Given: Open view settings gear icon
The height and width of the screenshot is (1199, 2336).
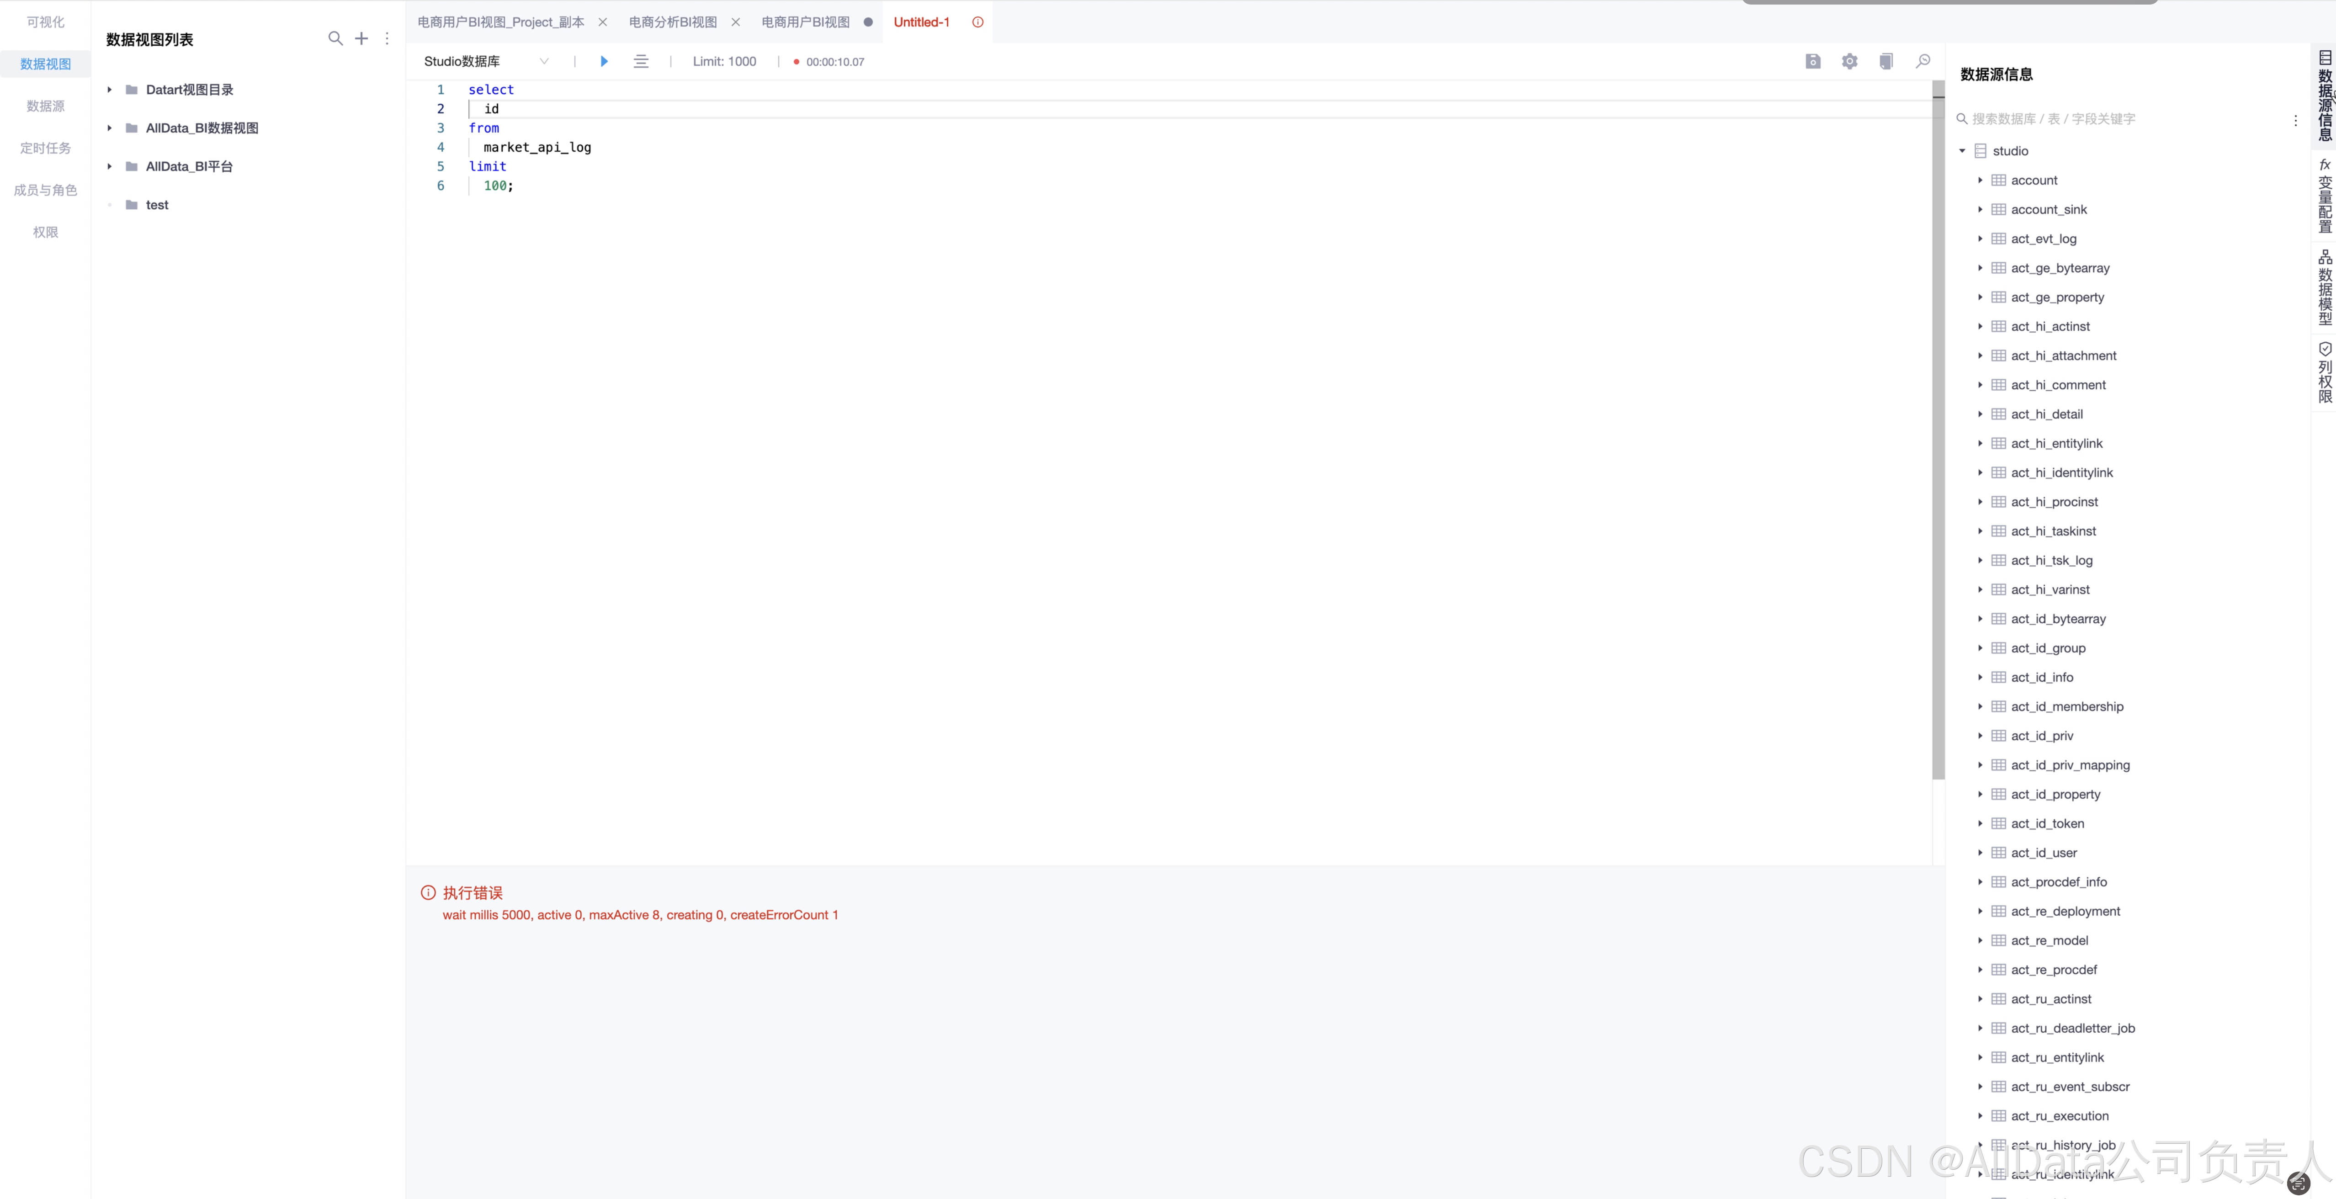Looking at the screenshot, I should 1849,62.
